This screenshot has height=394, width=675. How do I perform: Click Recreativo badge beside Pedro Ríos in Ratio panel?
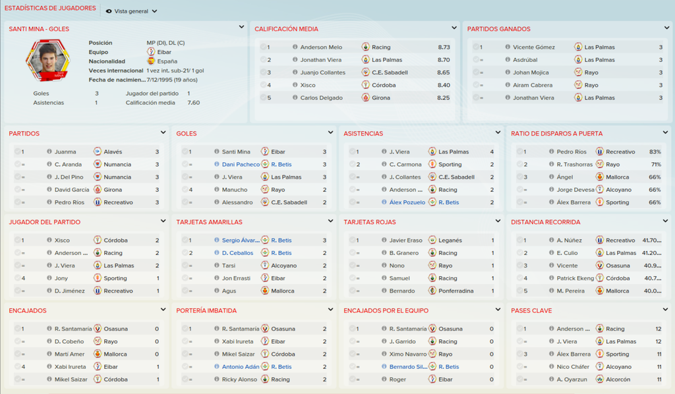click(599, 152)
